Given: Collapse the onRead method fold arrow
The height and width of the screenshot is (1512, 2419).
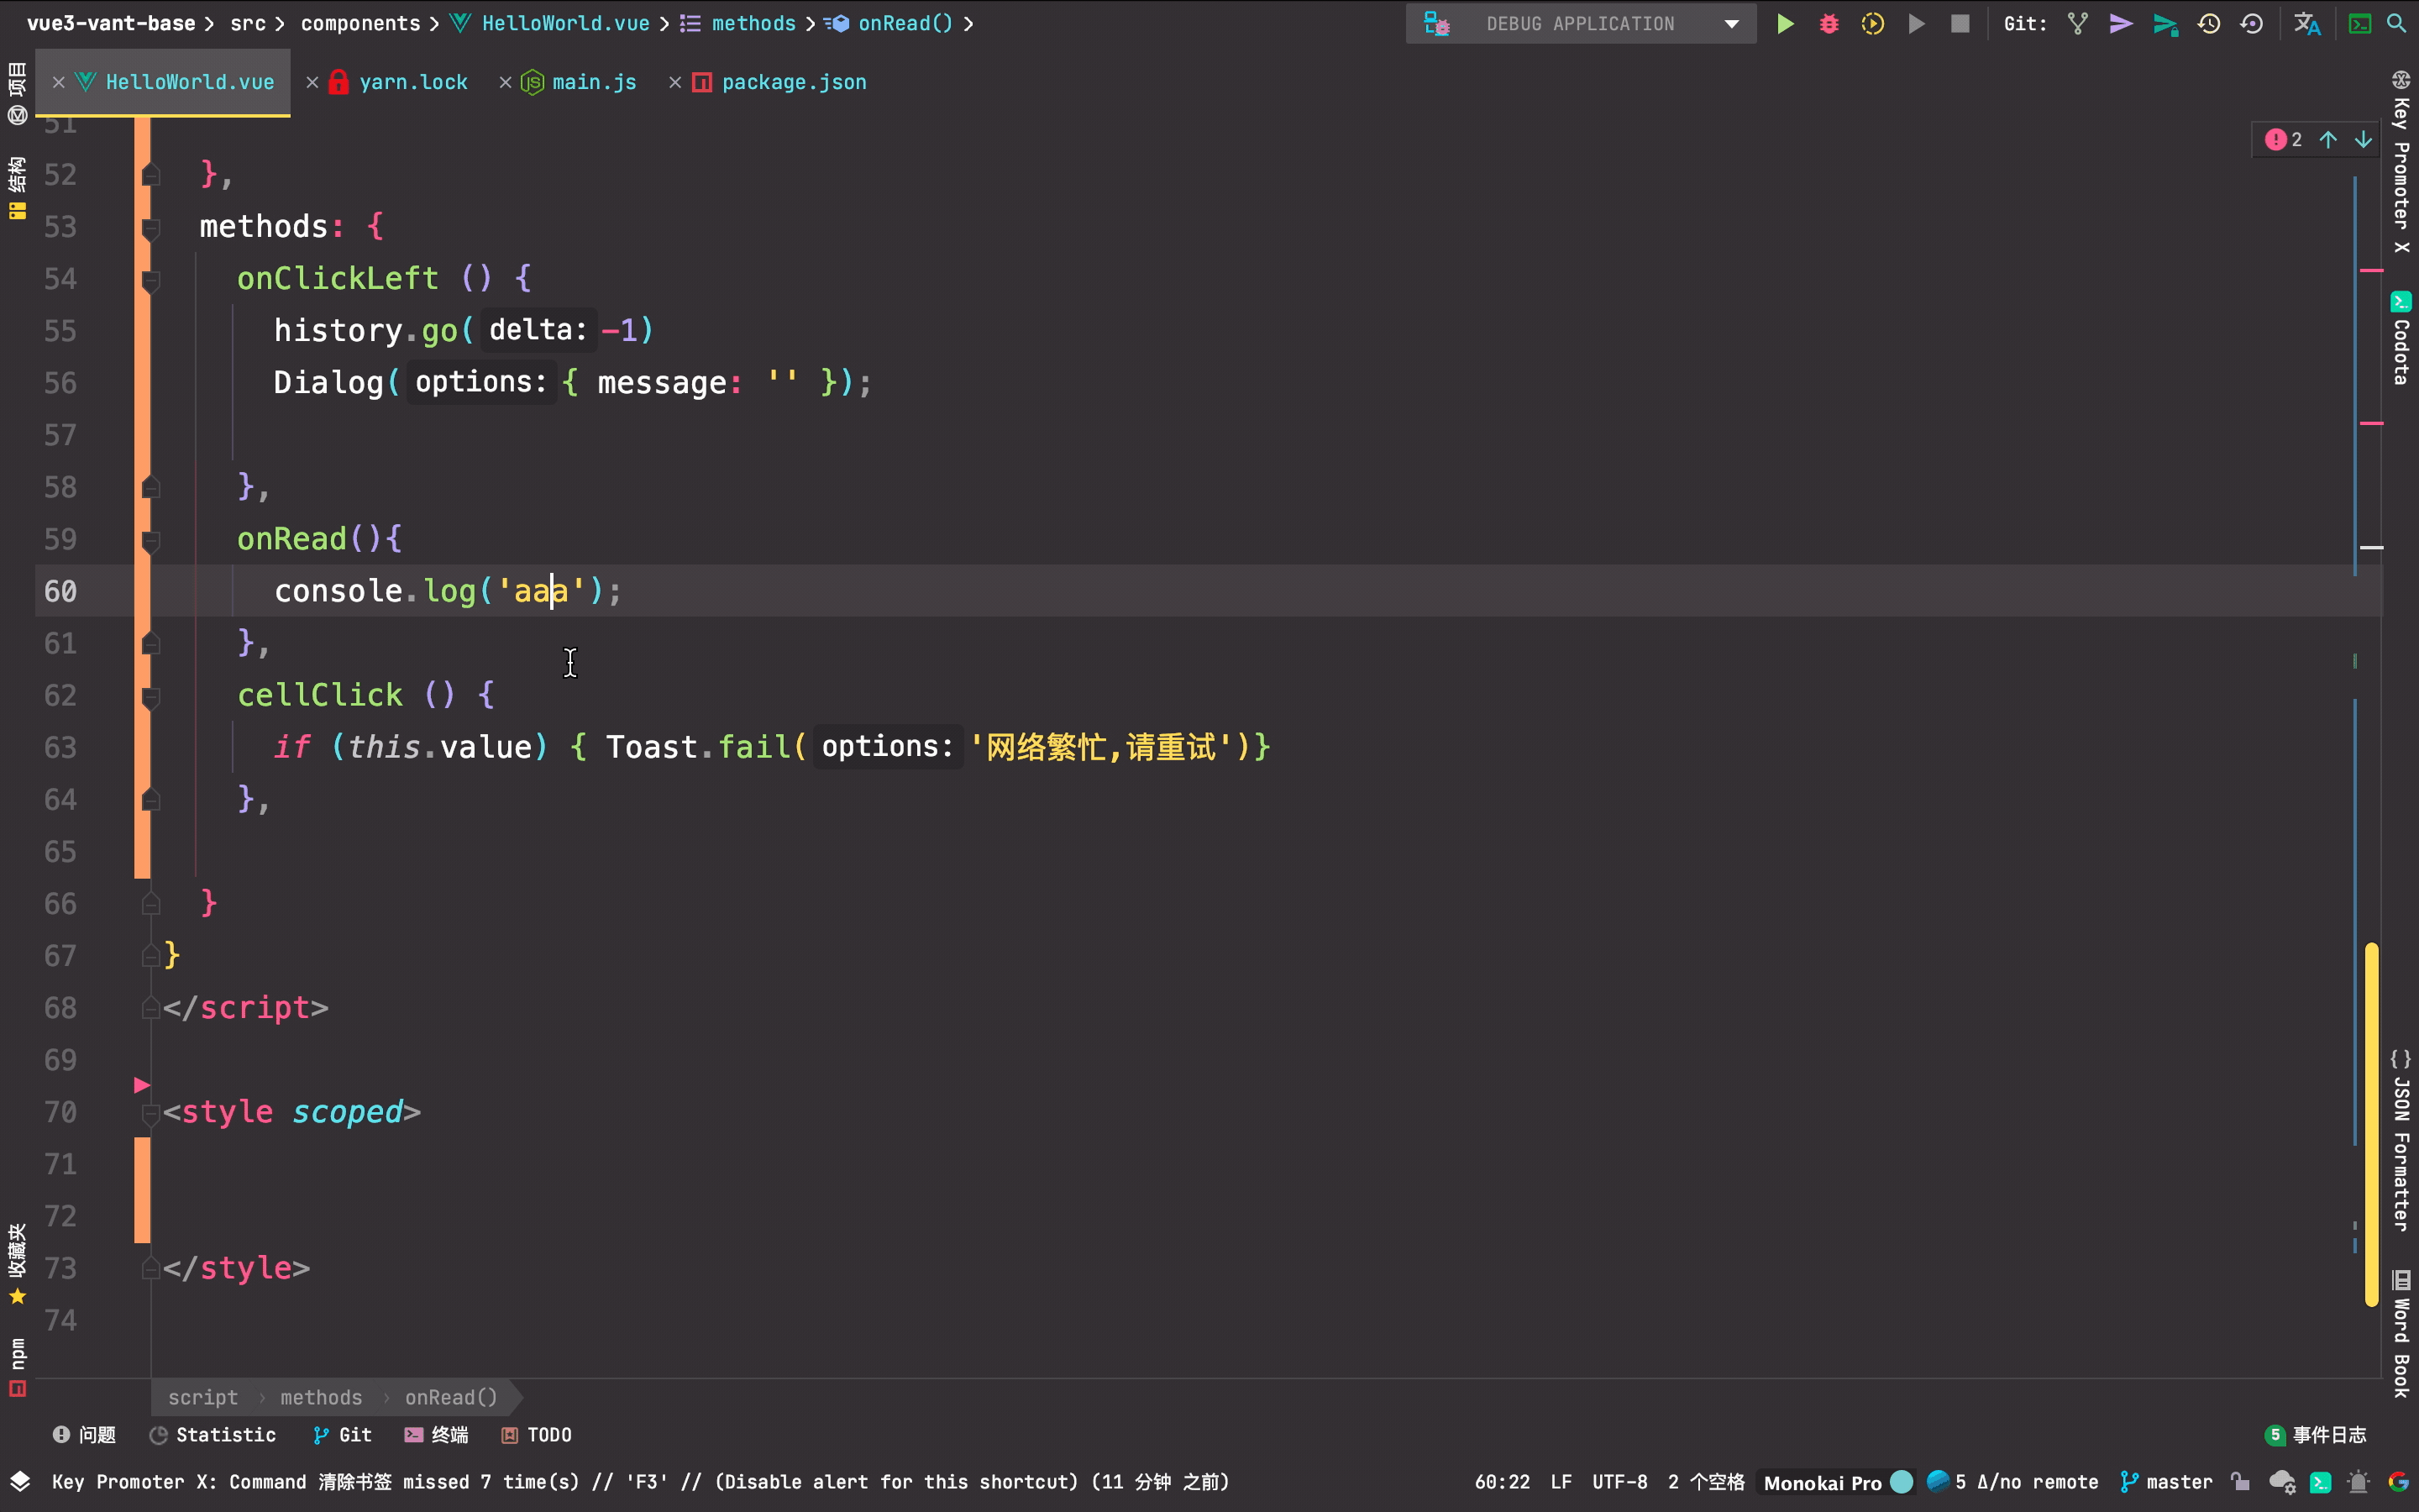Looking at the screenshot, I should (151, 541).
